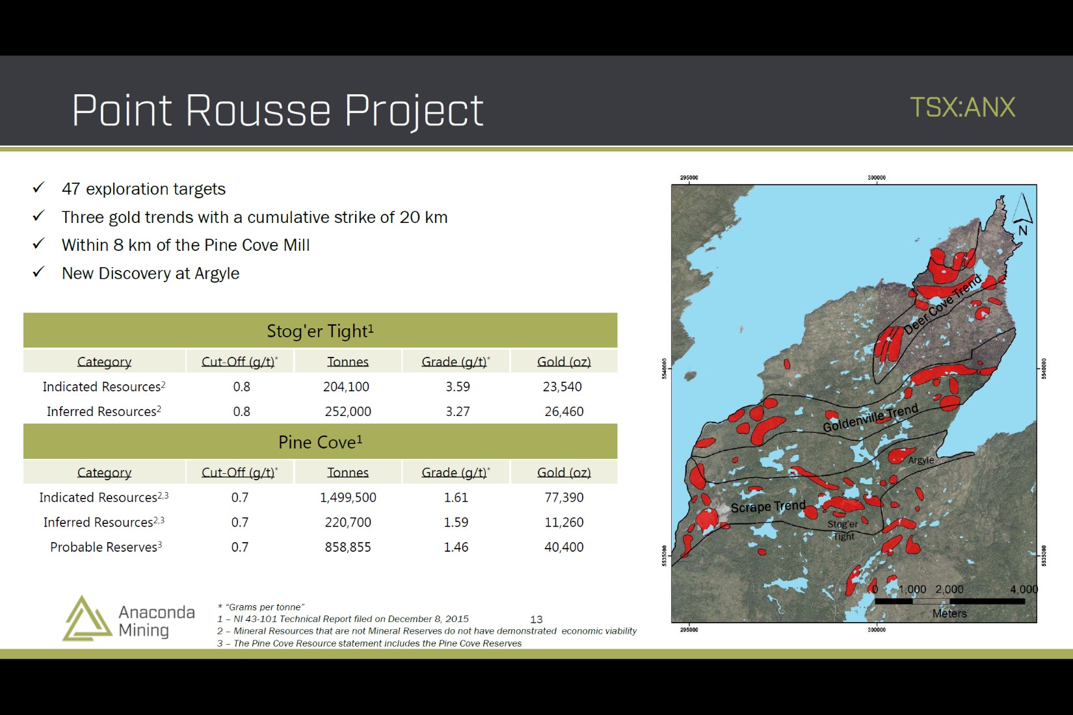
Task: Click the slide page number 13
Action: tap(536, 619)
